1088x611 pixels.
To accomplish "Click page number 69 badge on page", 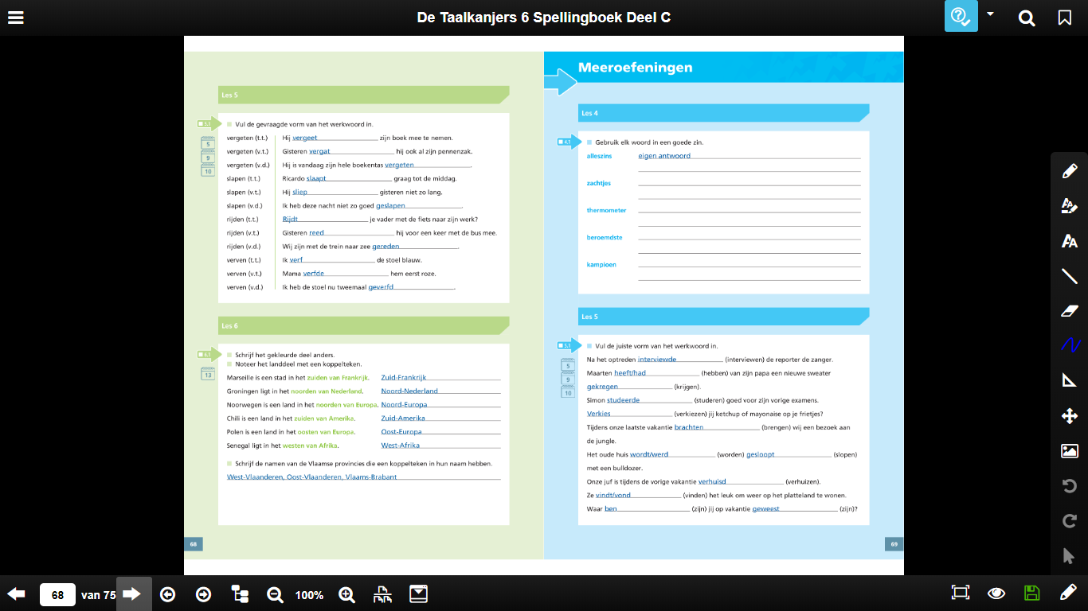I will [894, 545].
